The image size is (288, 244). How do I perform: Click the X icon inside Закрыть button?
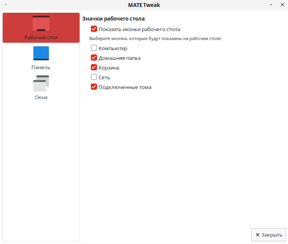click(x=257, y=235)
